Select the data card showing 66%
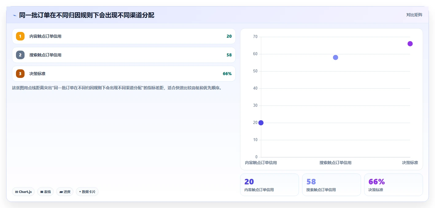435x208 pixels. point(394,185)
